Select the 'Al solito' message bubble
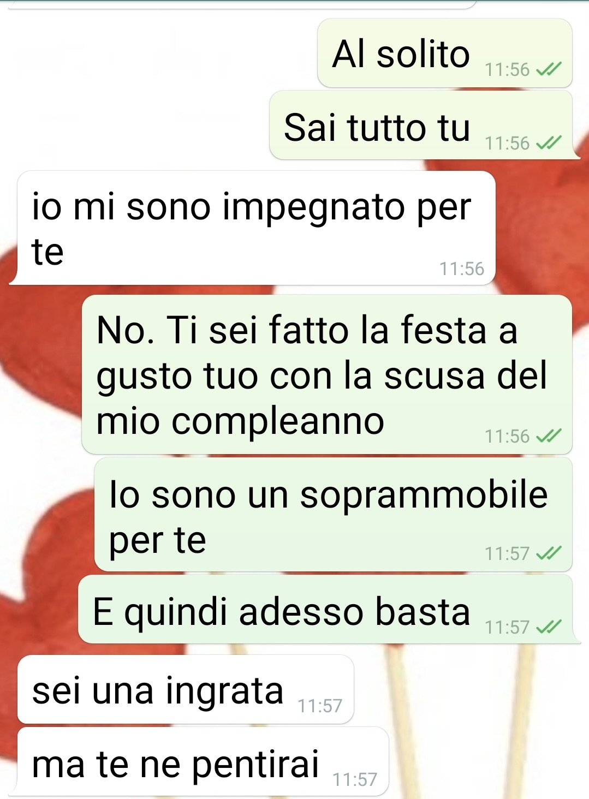 tap(445, 53)
